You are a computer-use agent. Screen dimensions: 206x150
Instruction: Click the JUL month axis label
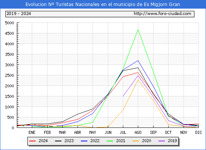(x=123, y=132)
